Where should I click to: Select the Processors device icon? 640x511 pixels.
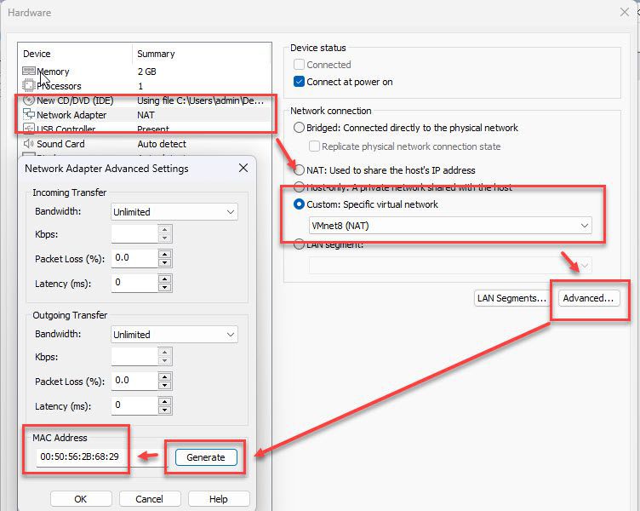(x=29, y=86)
